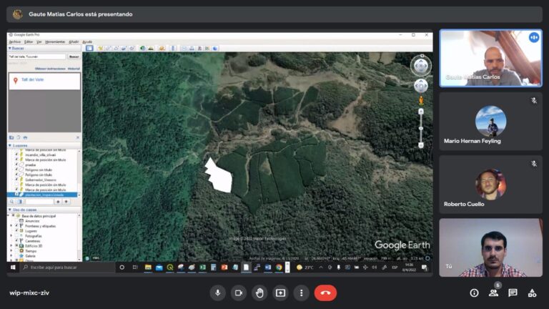Toggle the Carreteras layer checkbox

17,241
